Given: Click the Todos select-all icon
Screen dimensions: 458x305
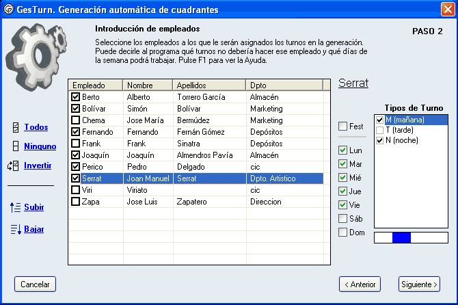Looking at the screenshot, I should point(15,127).
